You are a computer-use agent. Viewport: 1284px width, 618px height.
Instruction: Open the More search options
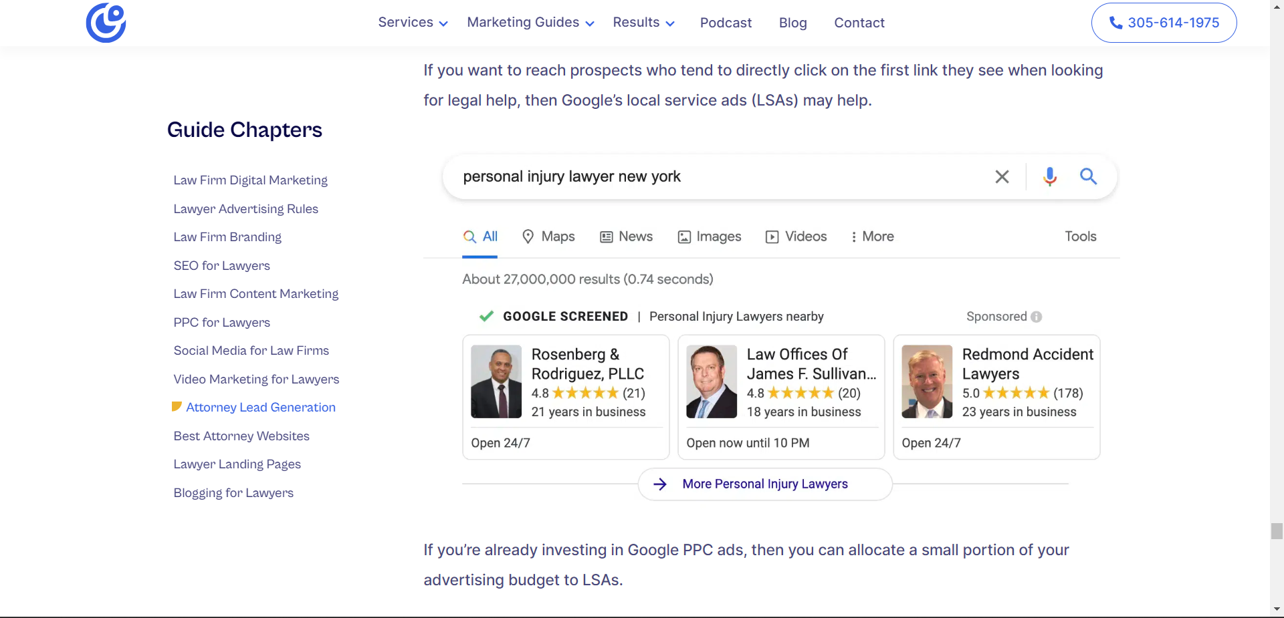point(872,237)
